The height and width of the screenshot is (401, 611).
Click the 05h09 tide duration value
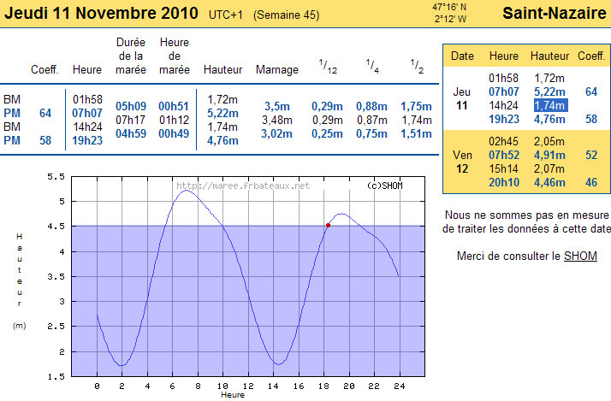point(131,106)
